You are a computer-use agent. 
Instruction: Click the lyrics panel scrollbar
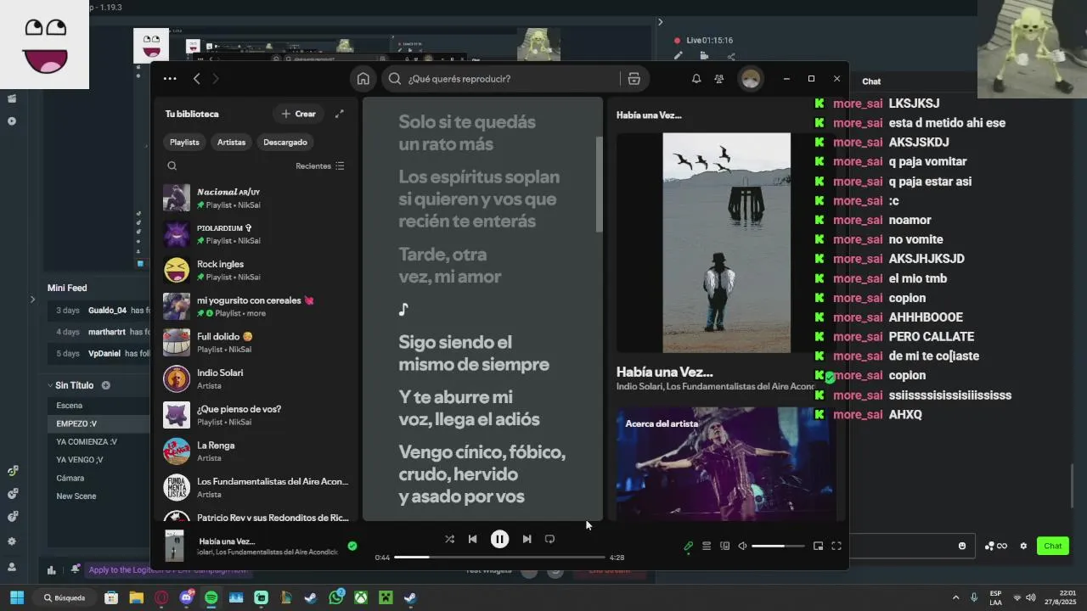coord(600,184)
